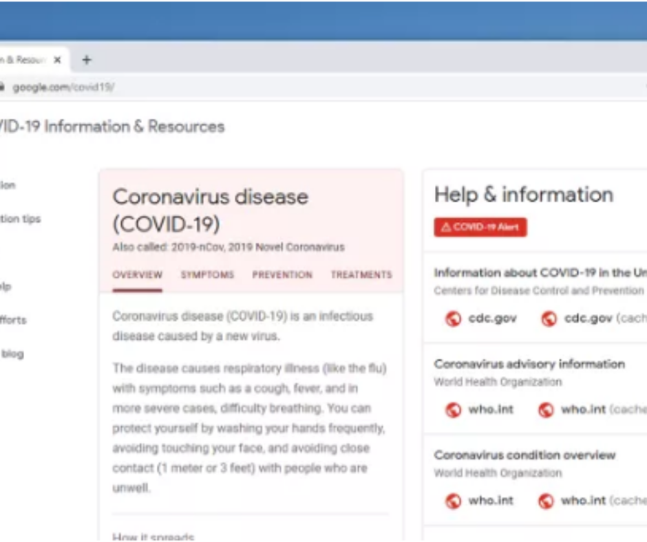Click the 'Coronavirus condition overview' heading
The image size is (647, 542).
click(x=524, y=455)
